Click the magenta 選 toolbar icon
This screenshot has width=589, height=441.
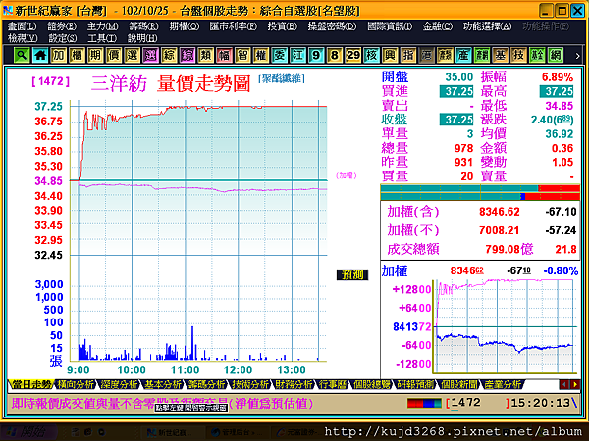[150, 56]
